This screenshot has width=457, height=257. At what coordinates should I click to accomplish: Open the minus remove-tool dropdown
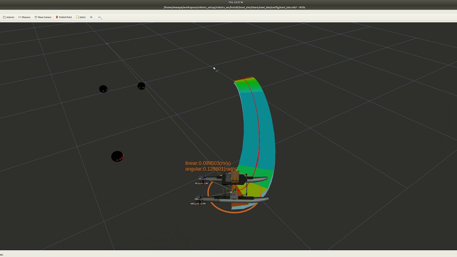(100, 17)
